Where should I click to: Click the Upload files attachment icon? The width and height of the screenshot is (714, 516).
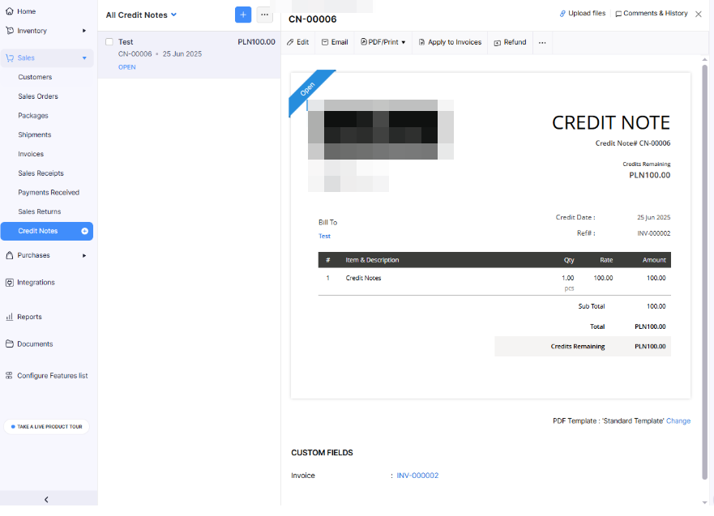pos(562,14)
